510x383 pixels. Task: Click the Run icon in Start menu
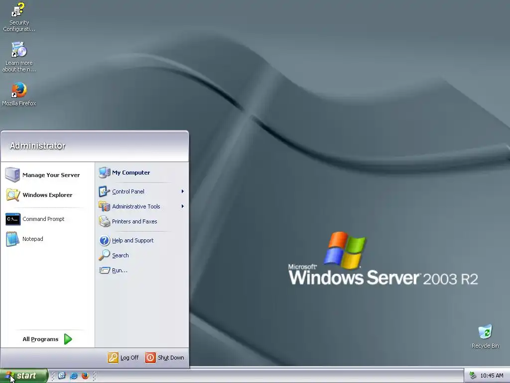(x=105, y=270)
